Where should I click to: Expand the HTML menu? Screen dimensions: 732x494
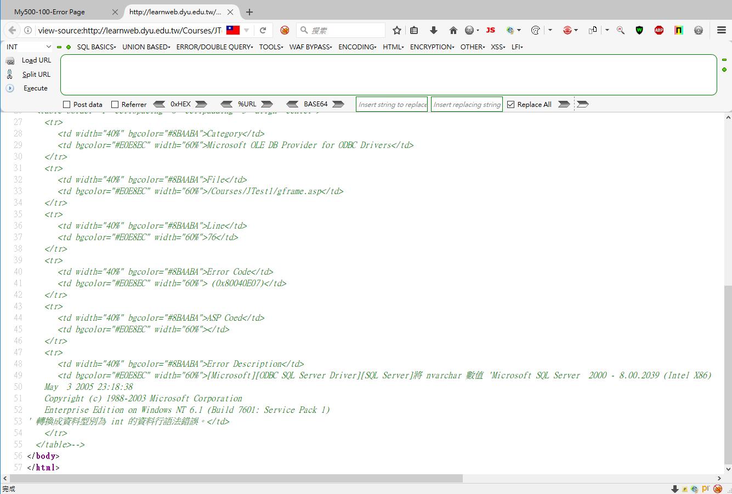point(393,47)
